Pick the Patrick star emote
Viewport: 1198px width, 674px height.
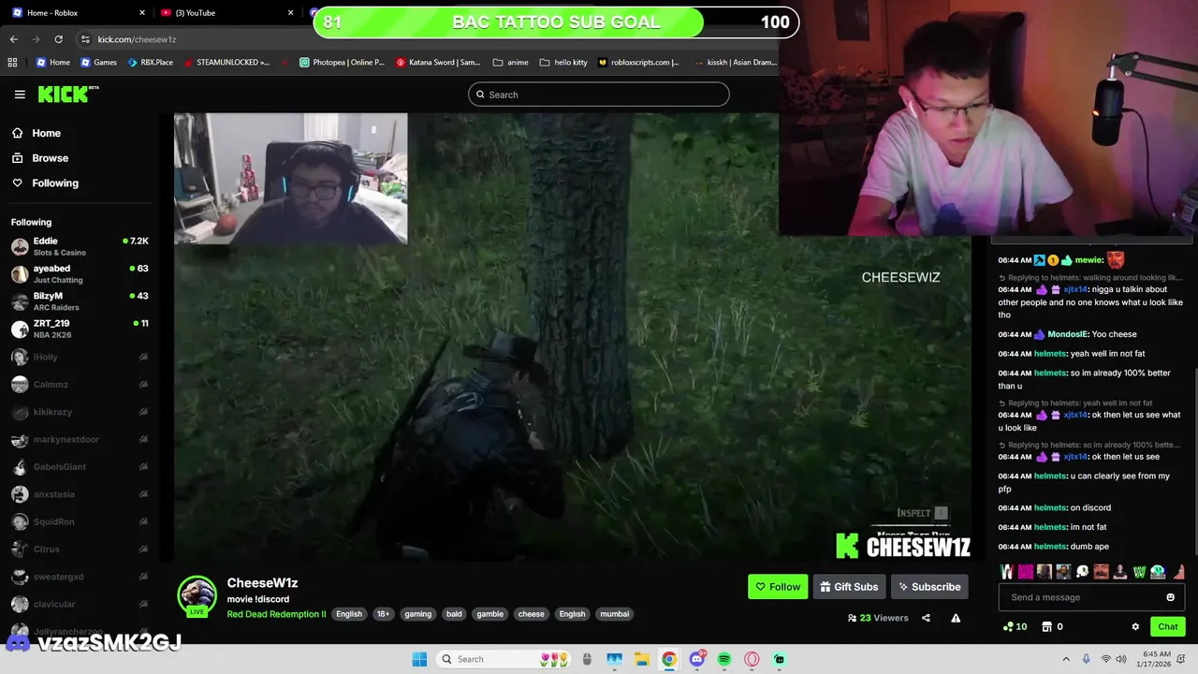click(x=1180, y=572)
